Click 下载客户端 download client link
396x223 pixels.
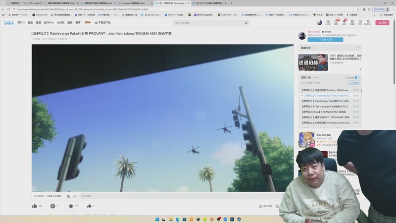103,23
